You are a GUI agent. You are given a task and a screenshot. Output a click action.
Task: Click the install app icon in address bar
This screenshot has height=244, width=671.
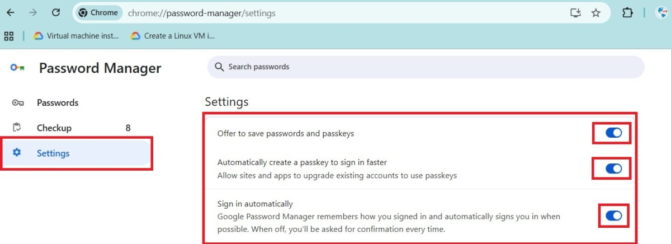click(x=575, y=12)
